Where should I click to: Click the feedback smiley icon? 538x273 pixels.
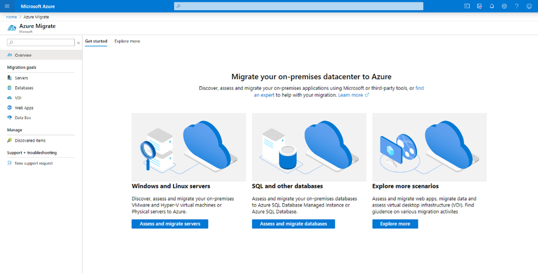coord(529,6)
